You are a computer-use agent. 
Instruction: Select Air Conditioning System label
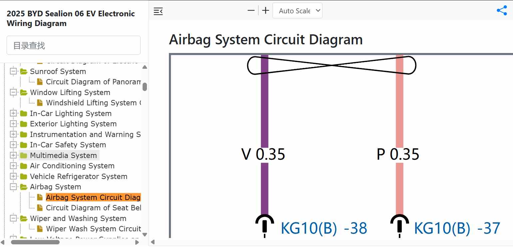click(x=72, y=166)
